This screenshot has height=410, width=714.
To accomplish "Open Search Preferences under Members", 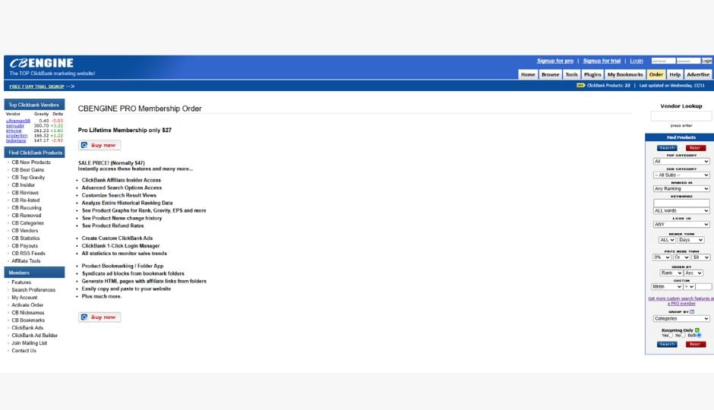I will (33, 290).
